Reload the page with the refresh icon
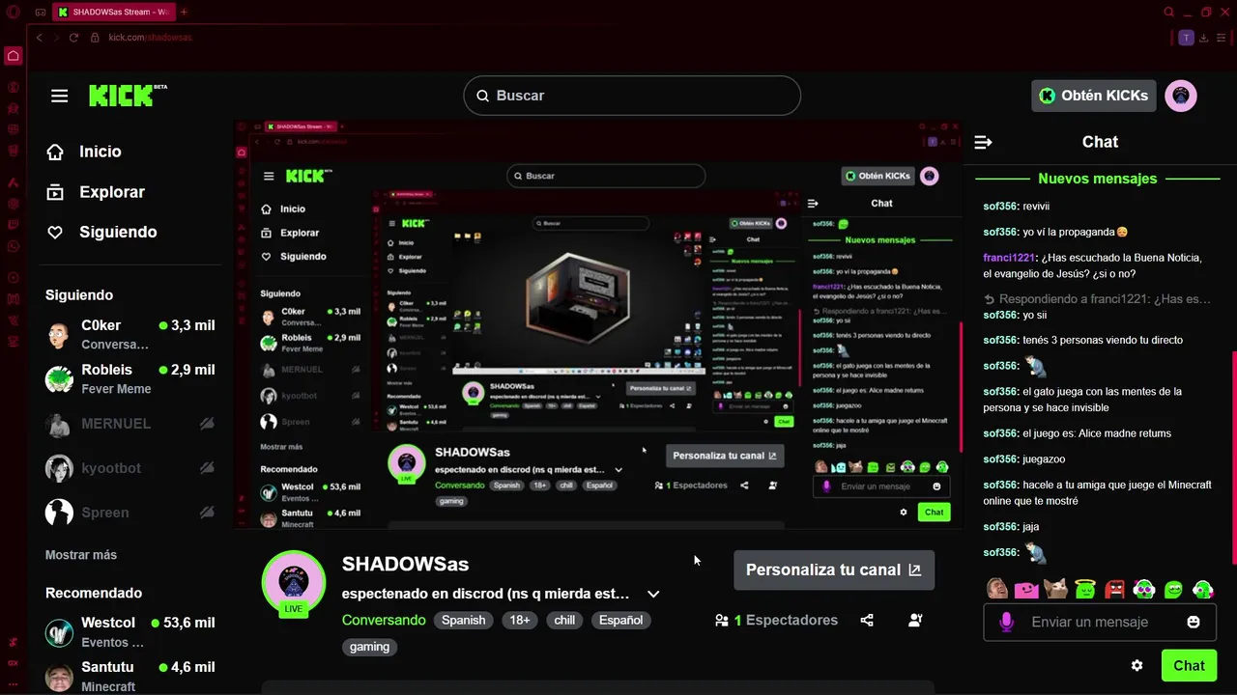The width and height of the screenshot is (1237, 695). pos(73,38)
